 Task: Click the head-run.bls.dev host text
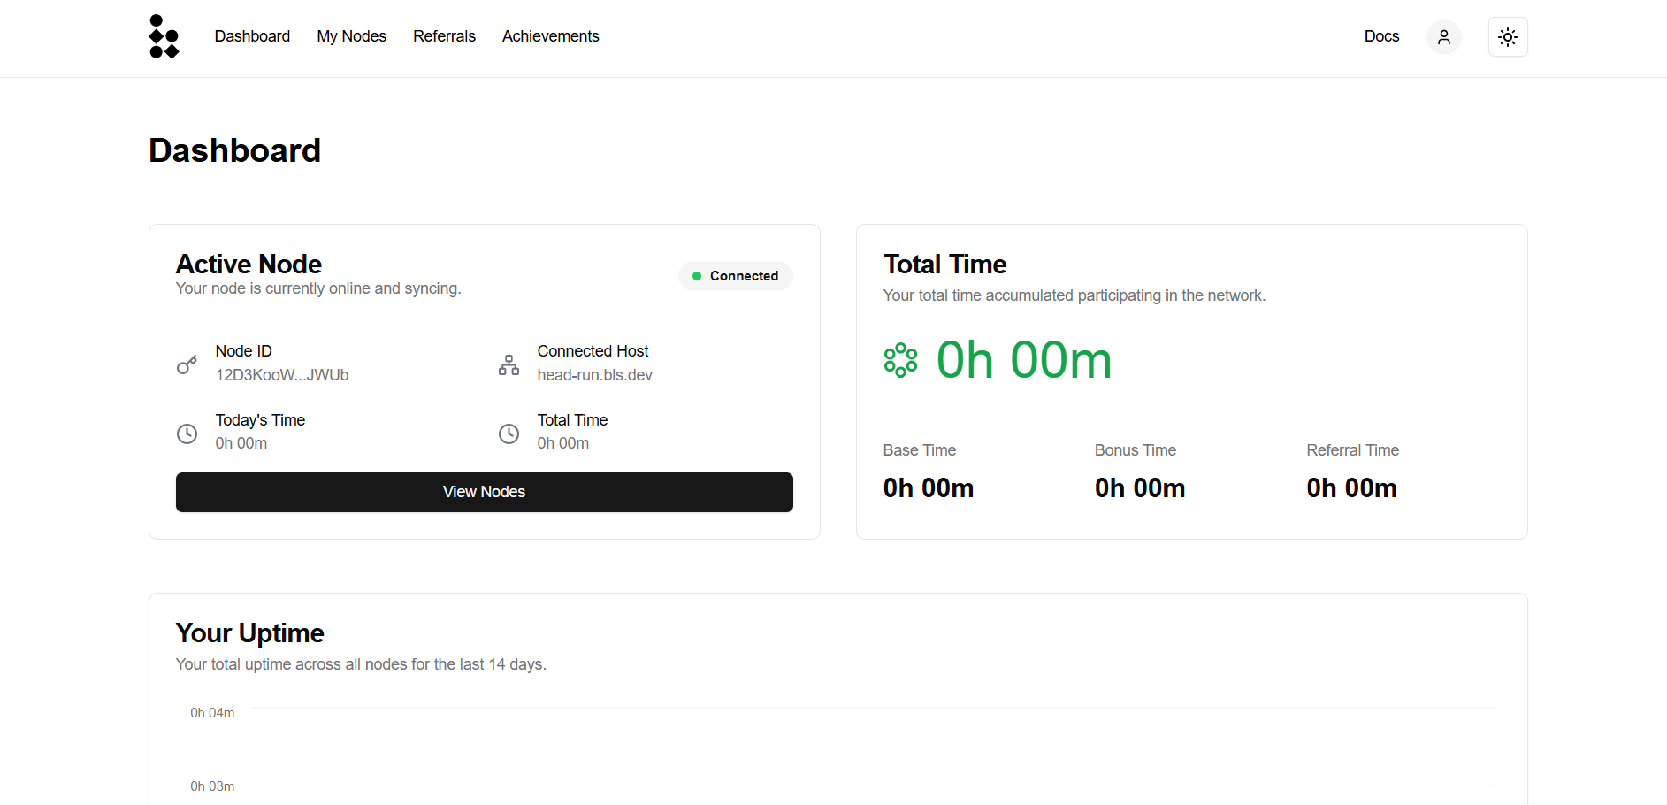pos(594,375)
